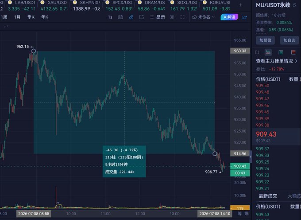Select the 1周 timeframe

click(4, 17)
